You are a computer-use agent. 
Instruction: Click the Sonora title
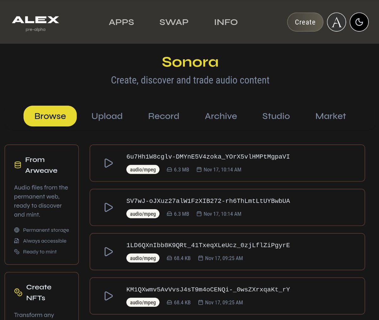(x=190, y=62)
